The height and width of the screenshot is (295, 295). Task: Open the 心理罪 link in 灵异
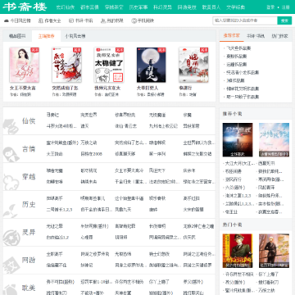87,238
